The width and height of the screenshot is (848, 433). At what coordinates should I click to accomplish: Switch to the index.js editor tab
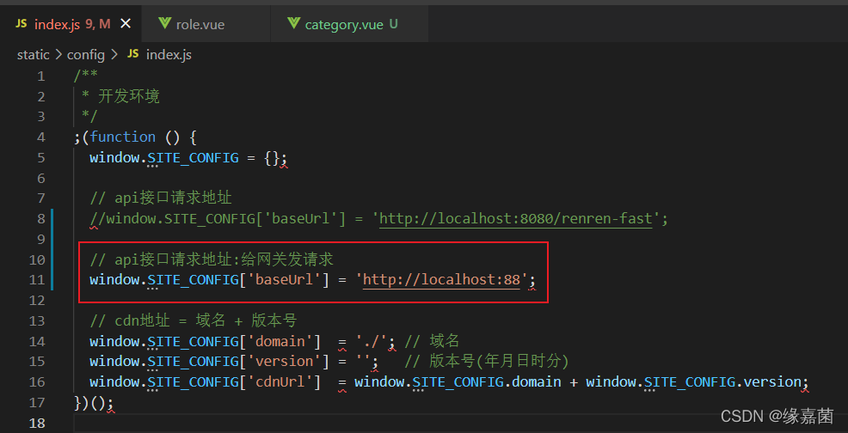[71, 24]
